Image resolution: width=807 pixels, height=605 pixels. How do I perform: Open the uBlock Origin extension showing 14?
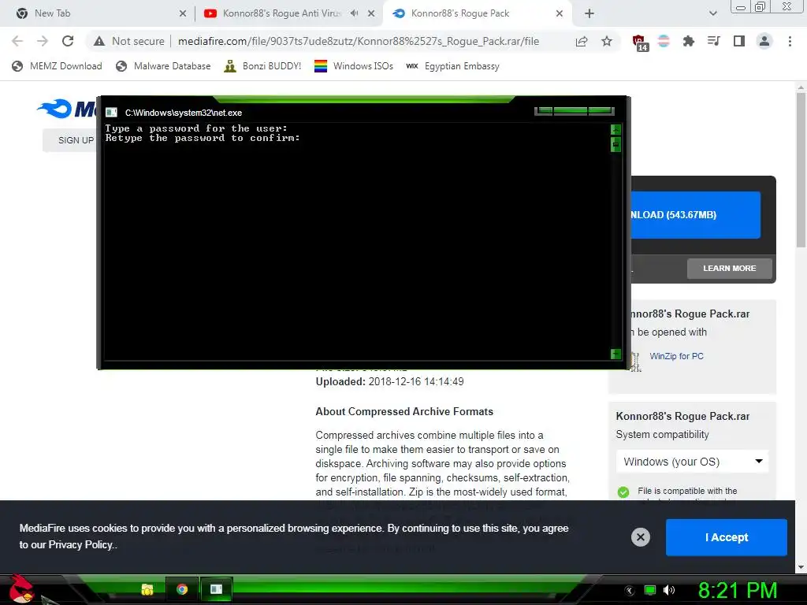pyautogui.click(x=640, y=43)
